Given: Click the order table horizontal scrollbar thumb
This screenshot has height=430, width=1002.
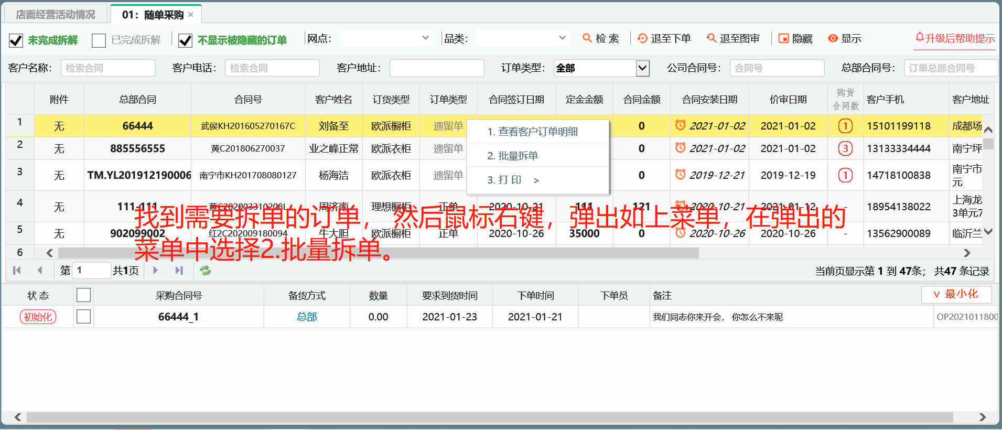Looking at the screenshot, I should click(x=378, y=253).
